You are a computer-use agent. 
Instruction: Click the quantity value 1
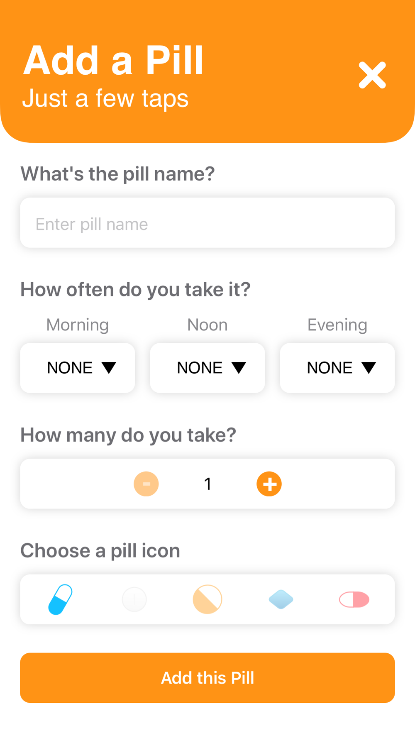[207, 484]
